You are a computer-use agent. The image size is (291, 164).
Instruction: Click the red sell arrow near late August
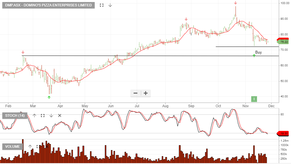(186, 19)
